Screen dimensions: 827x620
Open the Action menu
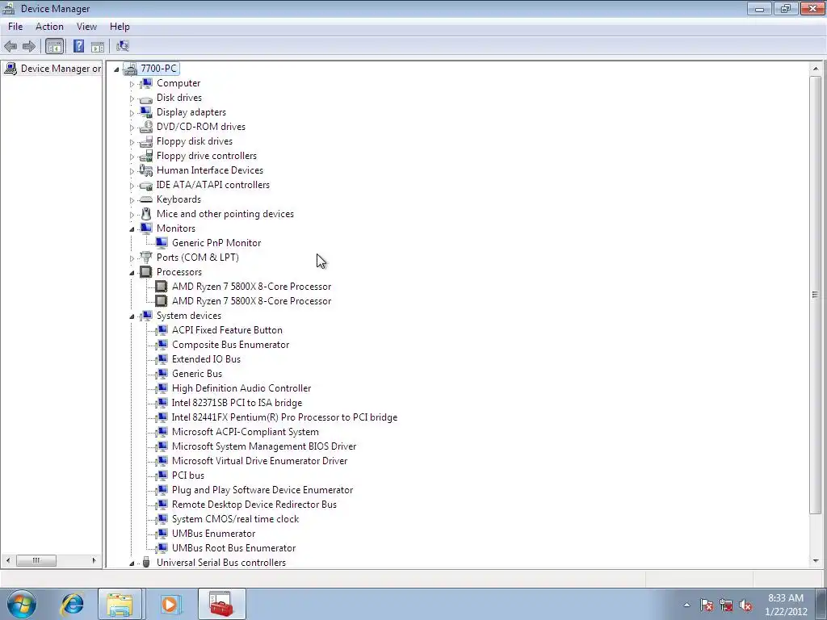[49, 27]
